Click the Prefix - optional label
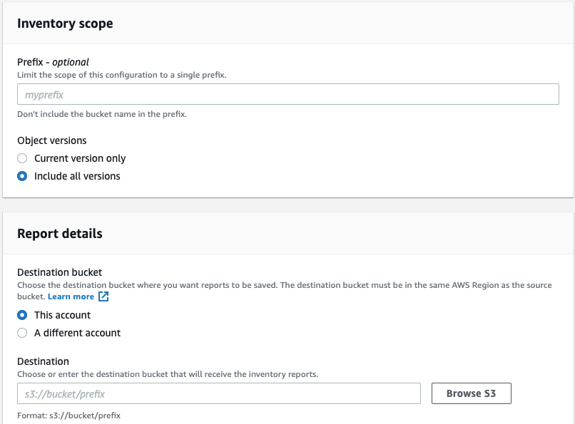 [x=53, y=61]
